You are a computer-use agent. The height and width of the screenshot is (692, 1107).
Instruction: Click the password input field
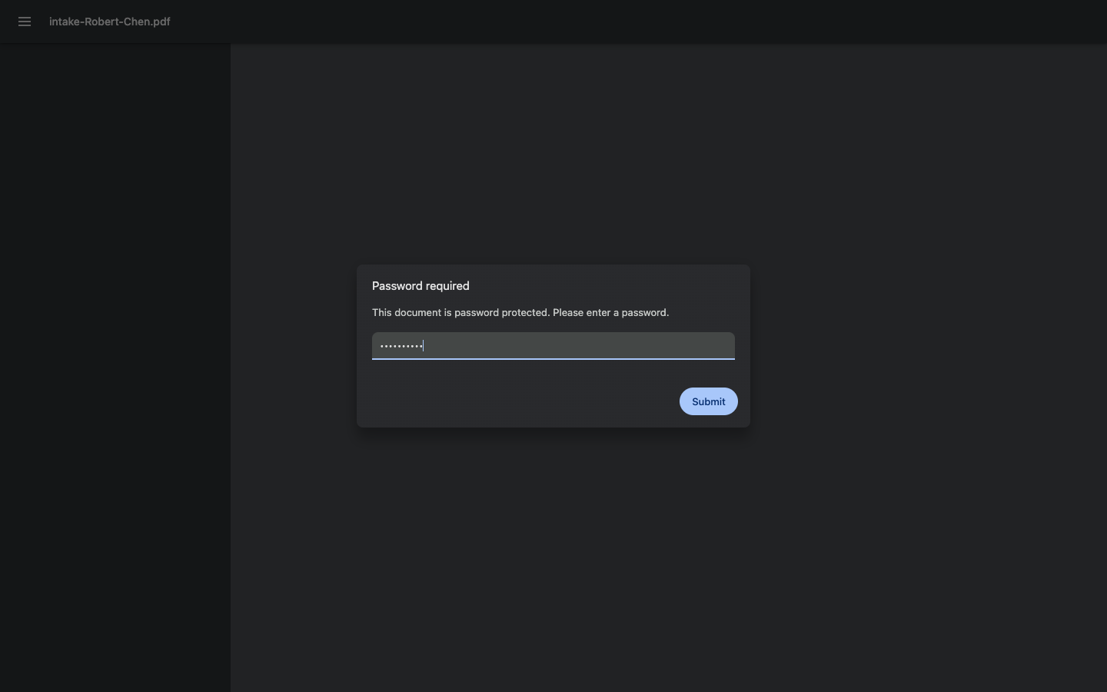(553, 346)
